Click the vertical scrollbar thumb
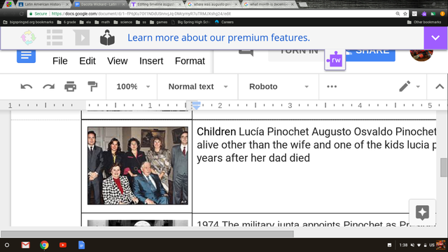Viewport: 448px width, 252px height. 444,167
